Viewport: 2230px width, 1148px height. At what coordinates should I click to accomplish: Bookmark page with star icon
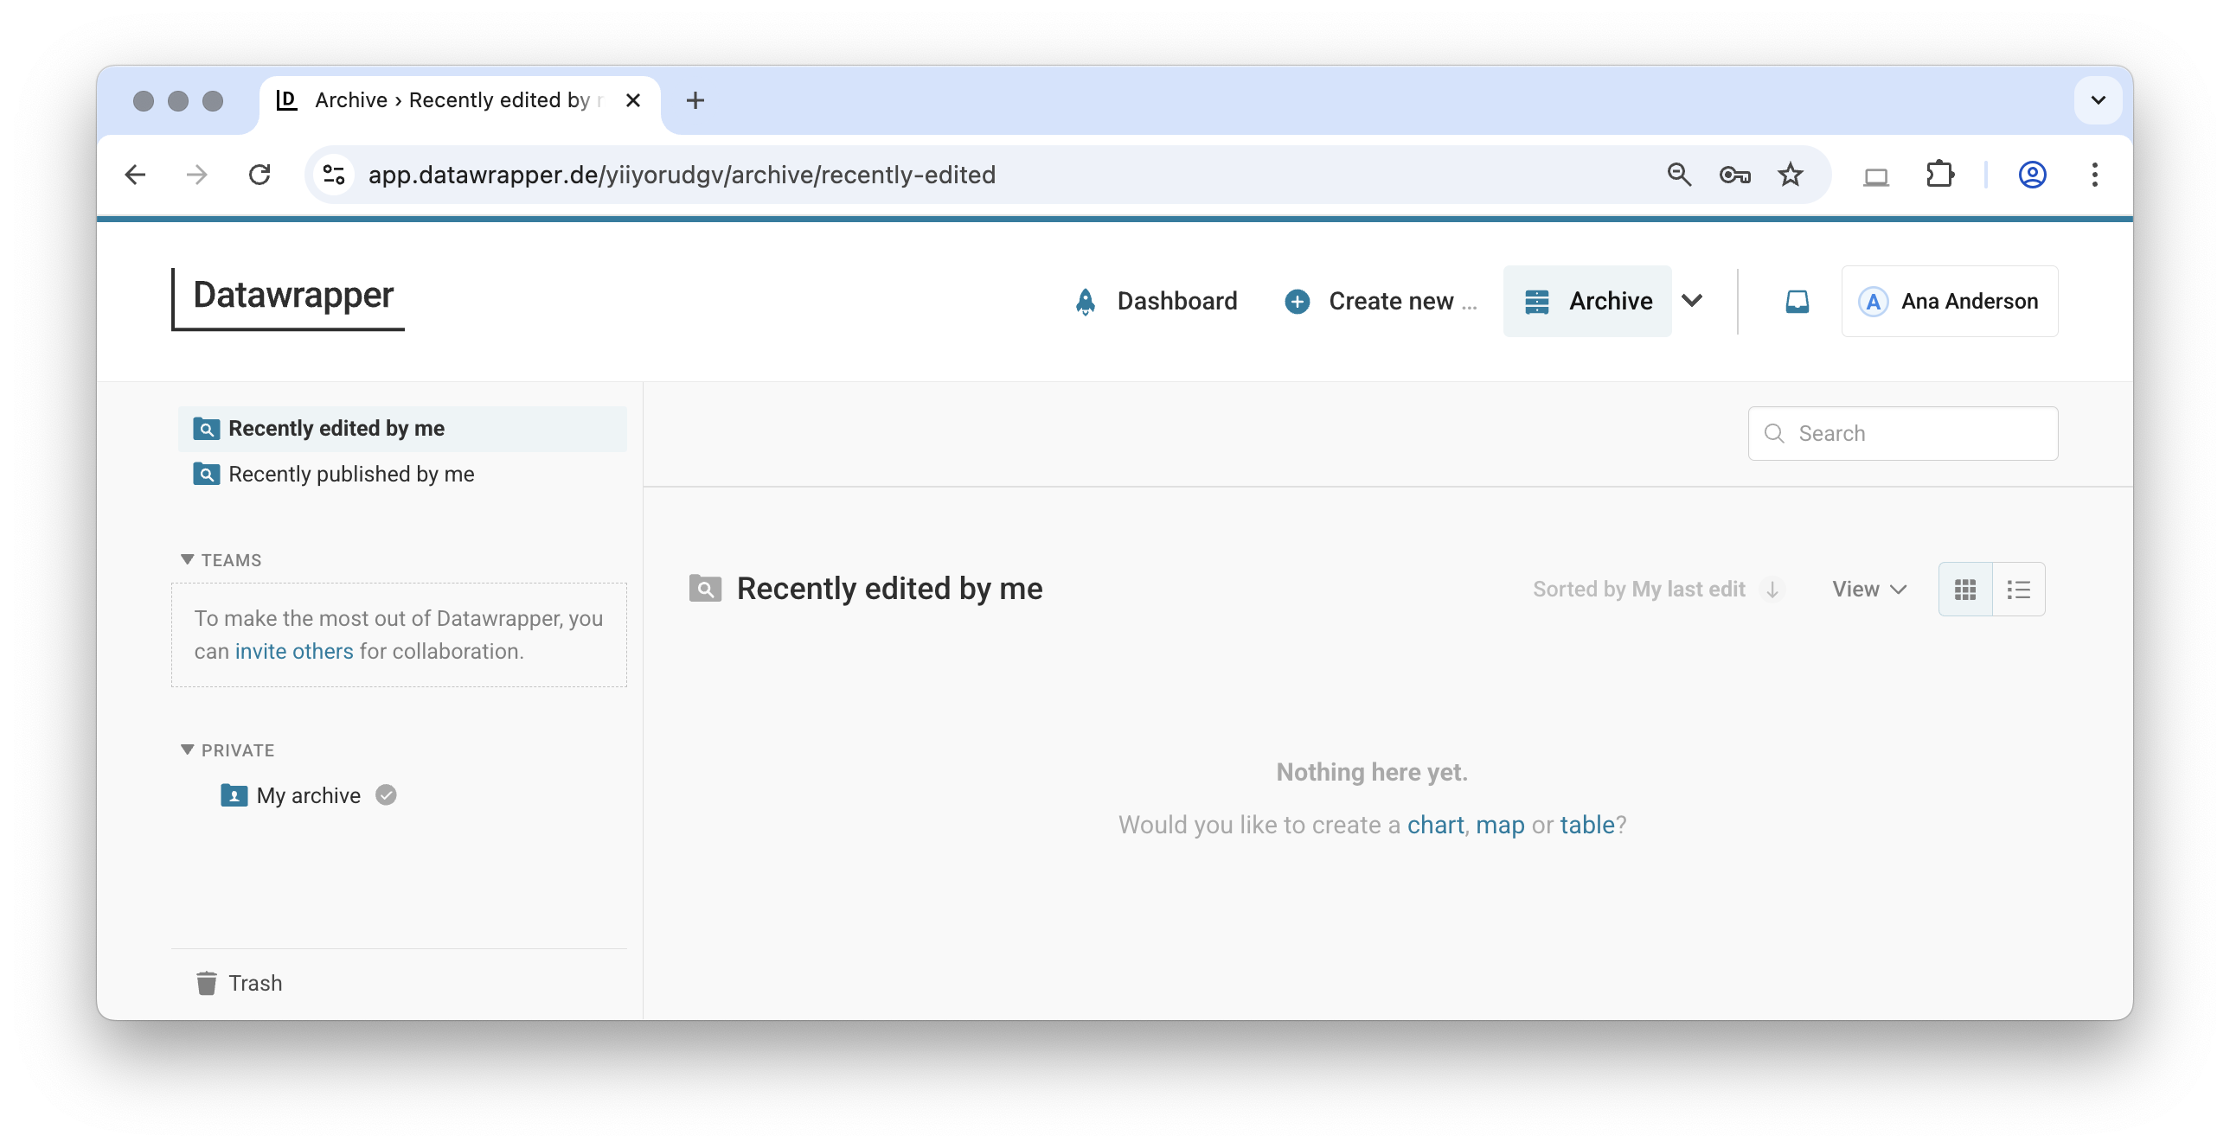tap(1790, 175)
